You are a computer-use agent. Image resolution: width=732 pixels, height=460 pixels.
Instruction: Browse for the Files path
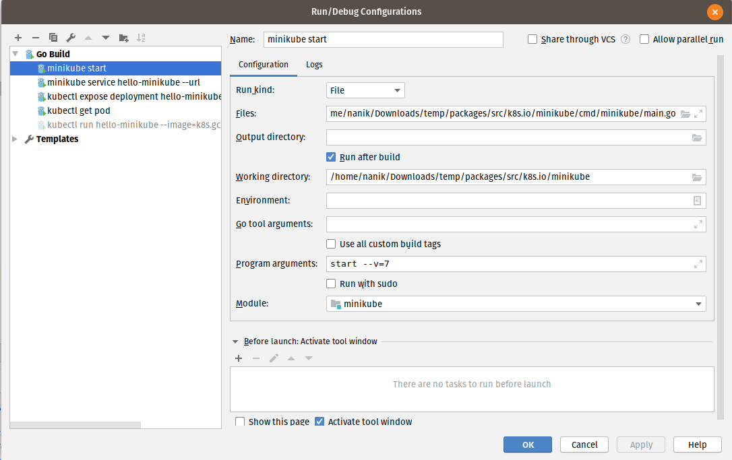(687, 114)
